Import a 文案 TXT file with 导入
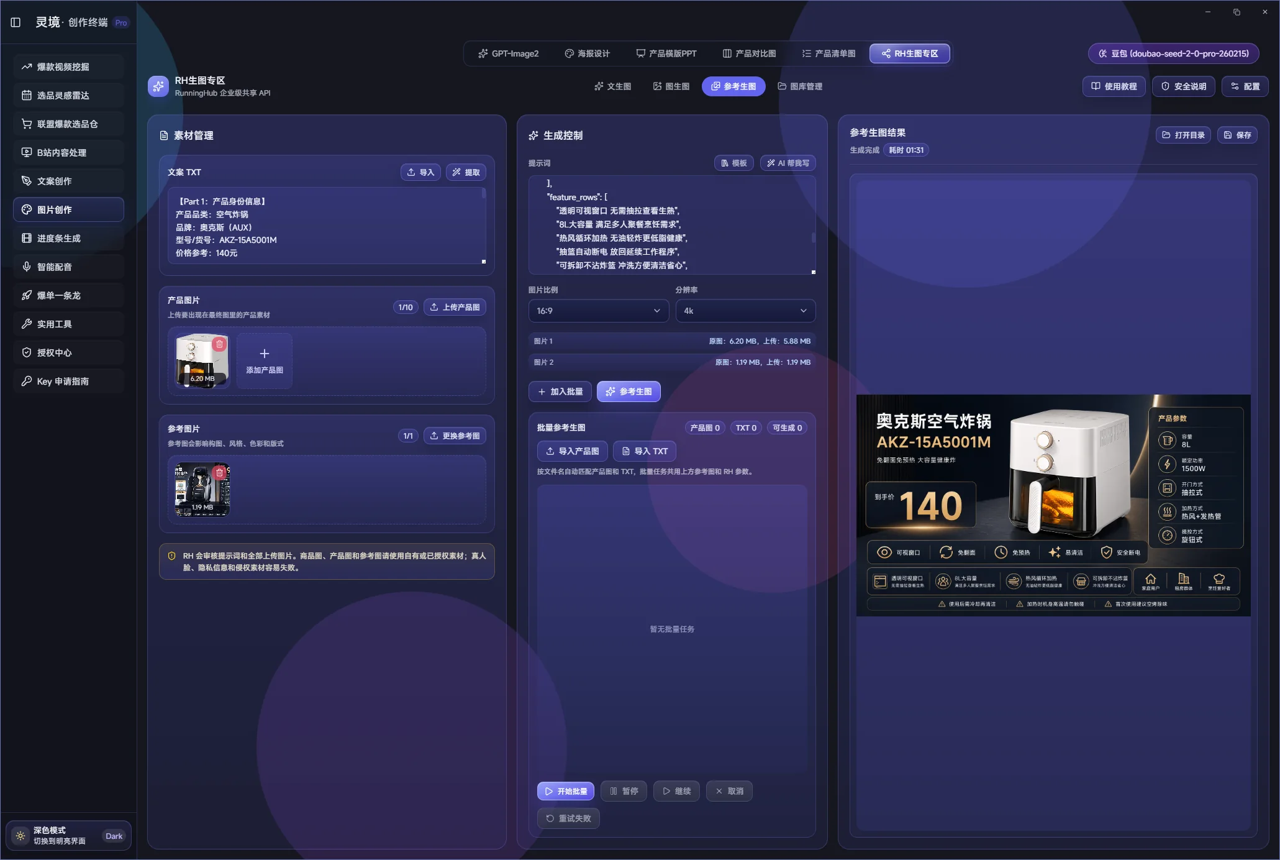 coord(420,172)
